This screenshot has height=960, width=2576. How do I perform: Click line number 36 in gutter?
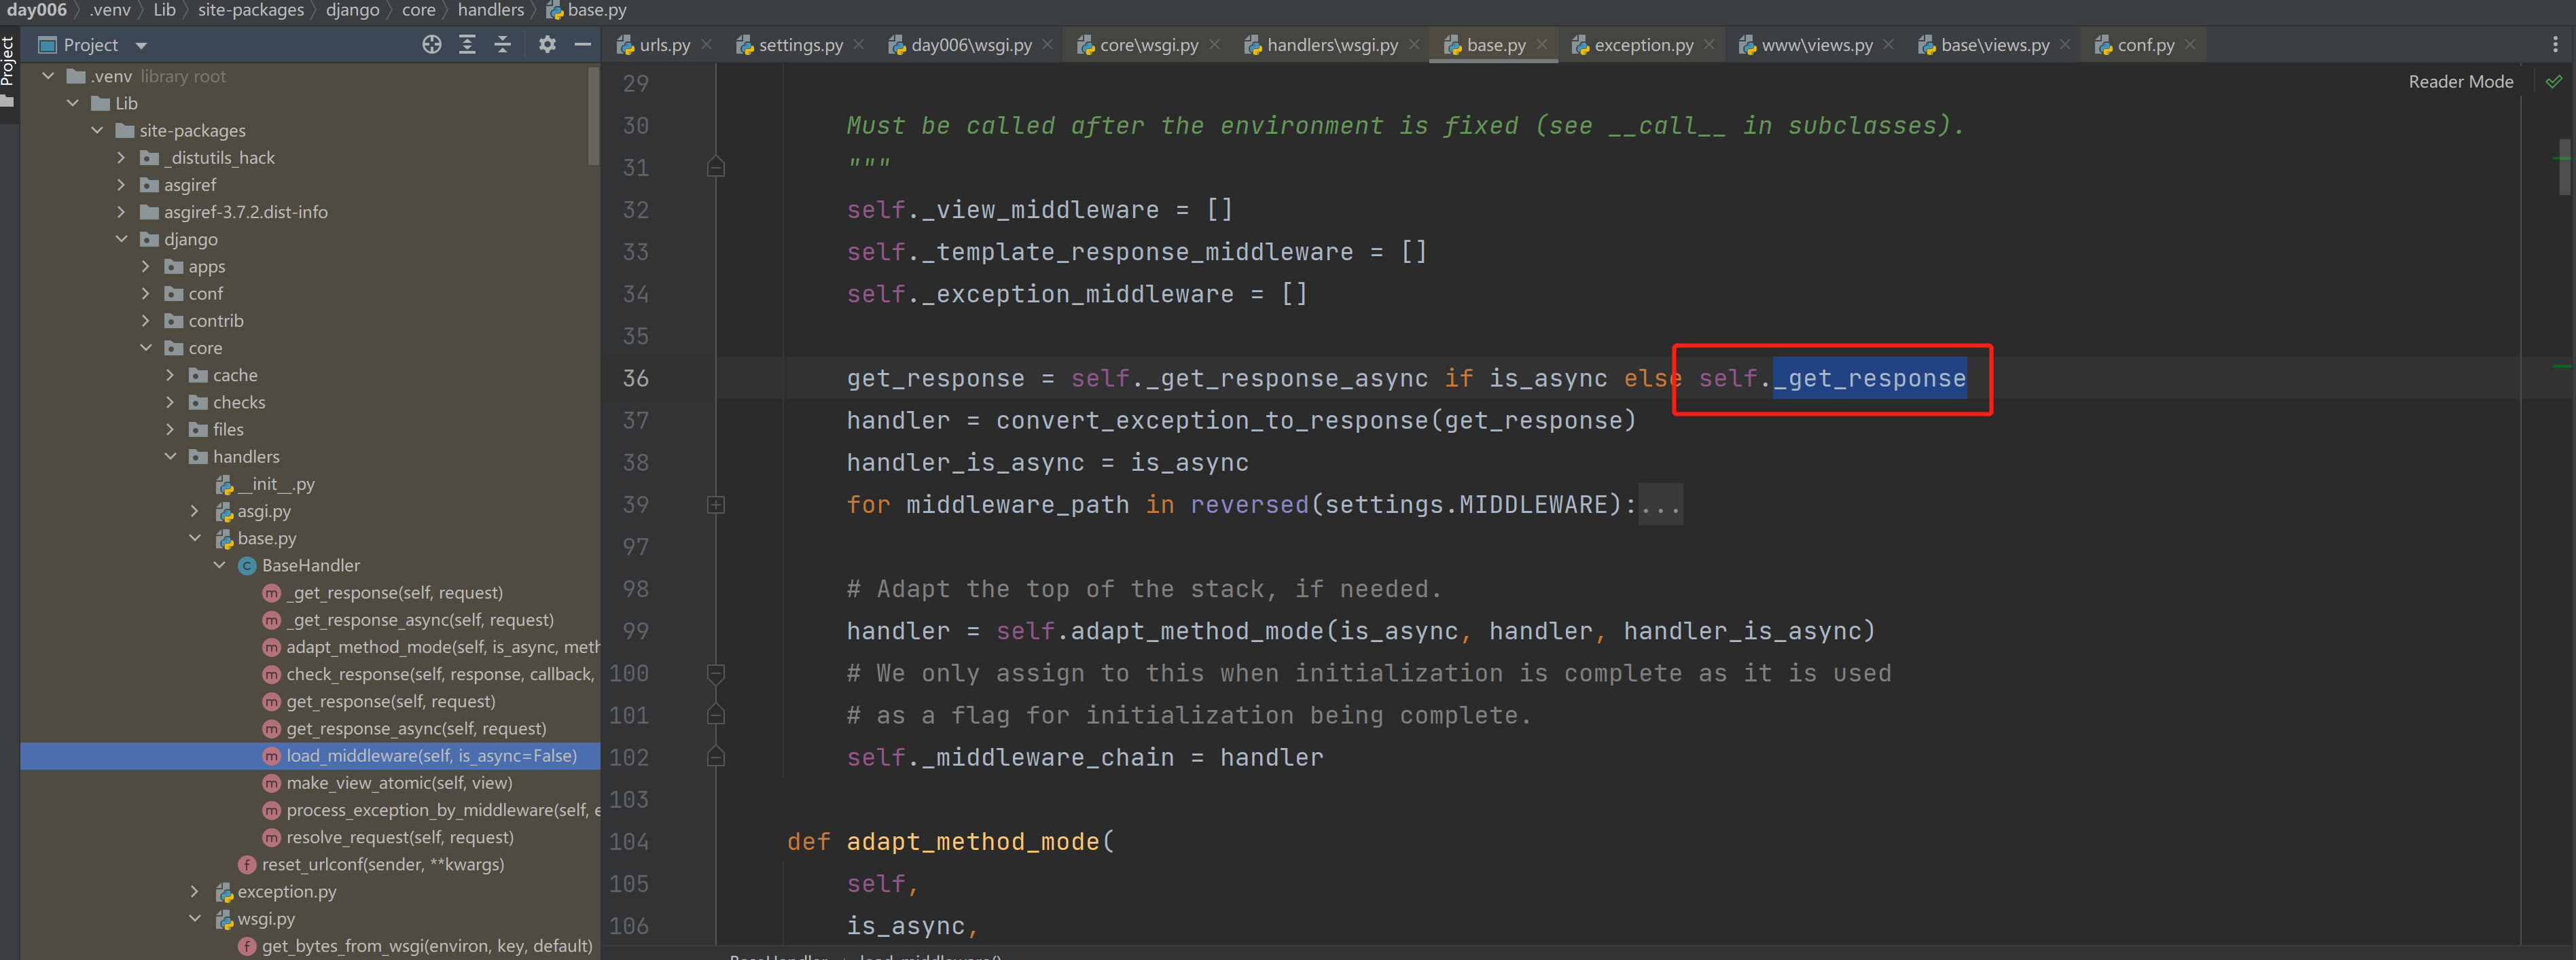pyautogui.click(x=636, y=379)
